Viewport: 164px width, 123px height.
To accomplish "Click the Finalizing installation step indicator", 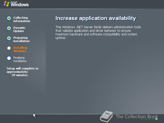I will coord(9,58).
